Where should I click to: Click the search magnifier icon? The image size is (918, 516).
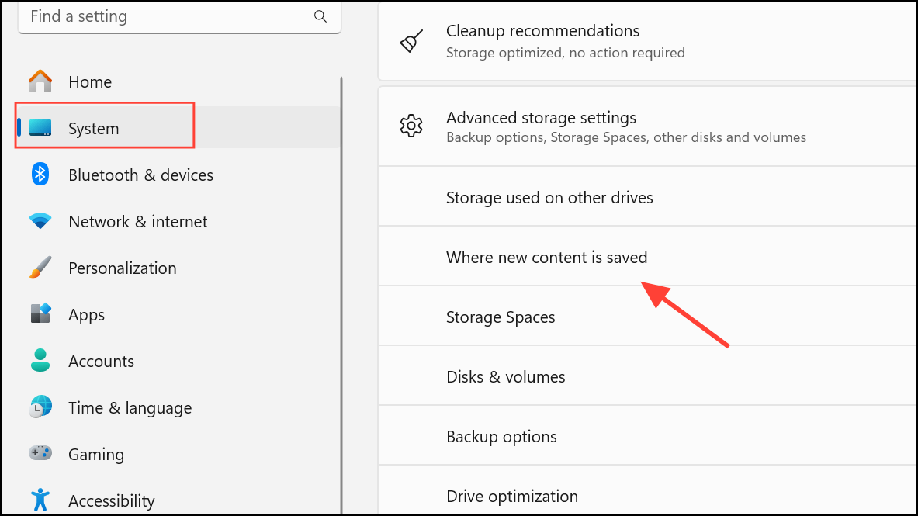(320, 16)
